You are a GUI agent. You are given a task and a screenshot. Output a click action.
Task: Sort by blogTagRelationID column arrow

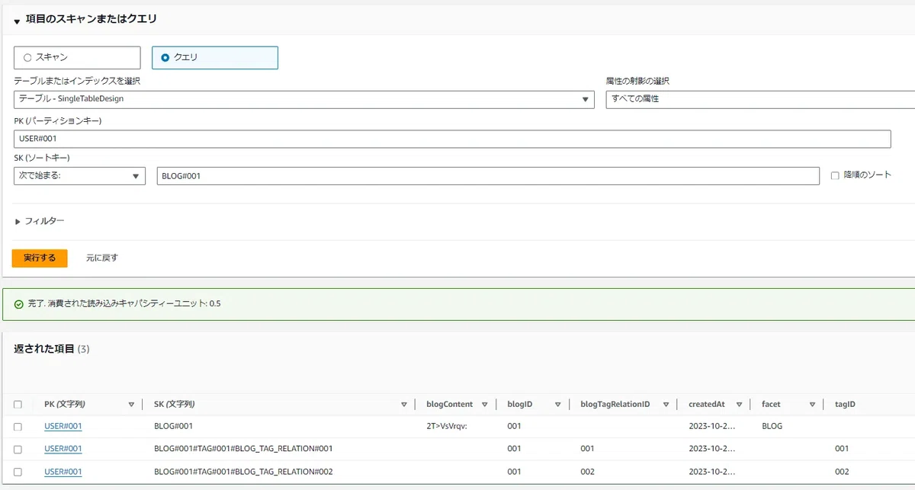pos(666,405)
